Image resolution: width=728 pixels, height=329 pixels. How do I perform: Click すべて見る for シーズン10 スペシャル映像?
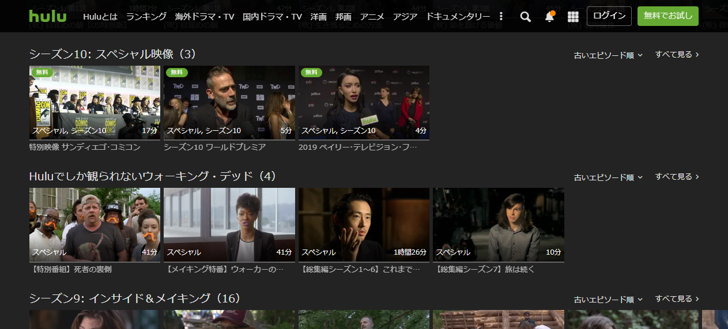pyautogui.click(x=677, y=55)
